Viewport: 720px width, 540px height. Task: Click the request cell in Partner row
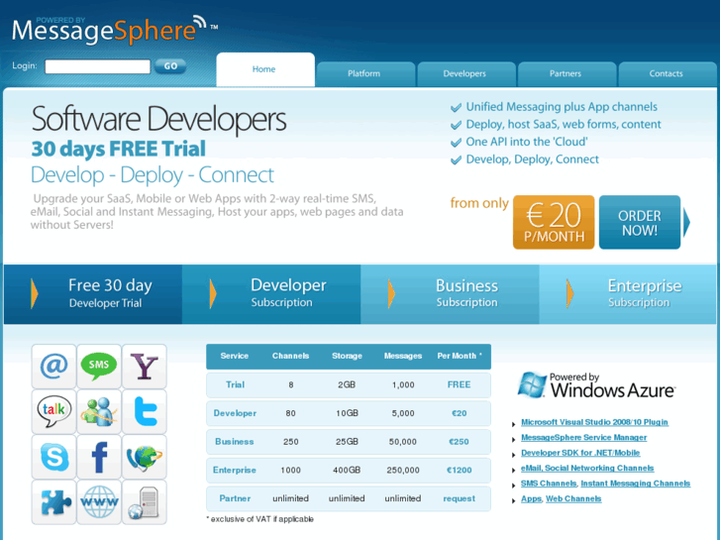(x=460, y=498)
